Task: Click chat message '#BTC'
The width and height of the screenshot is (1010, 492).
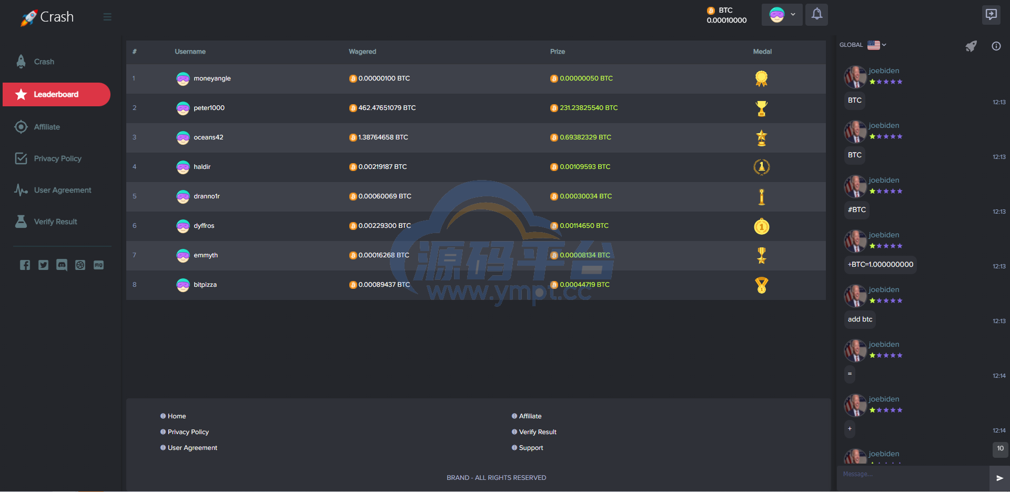Action: click(x=857, y=210)
